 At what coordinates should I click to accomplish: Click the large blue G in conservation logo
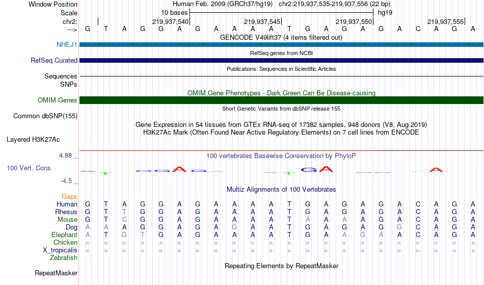(x=309, y=170)
